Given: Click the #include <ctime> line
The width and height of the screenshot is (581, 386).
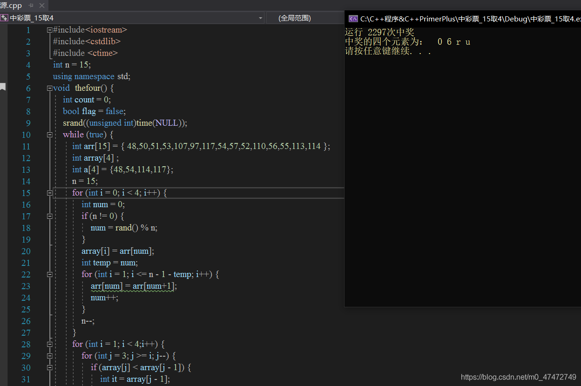Looking at the screenshot, I should (85, 53).
